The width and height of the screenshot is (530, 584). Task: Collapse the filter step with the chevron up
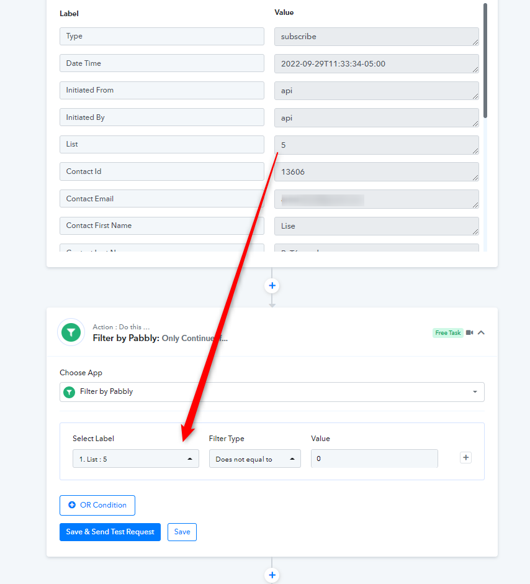[481, 332]
